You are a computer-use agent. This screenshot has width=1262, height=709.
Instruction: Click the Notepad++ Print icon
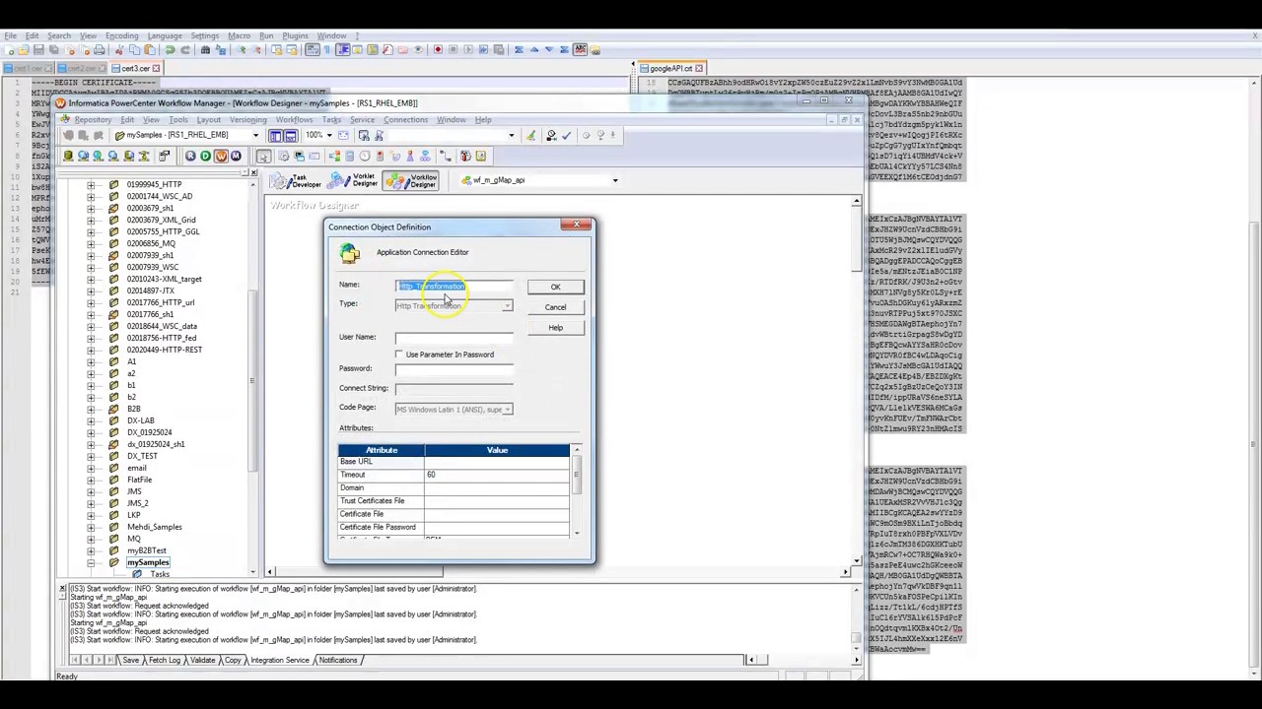coord(99,50)
